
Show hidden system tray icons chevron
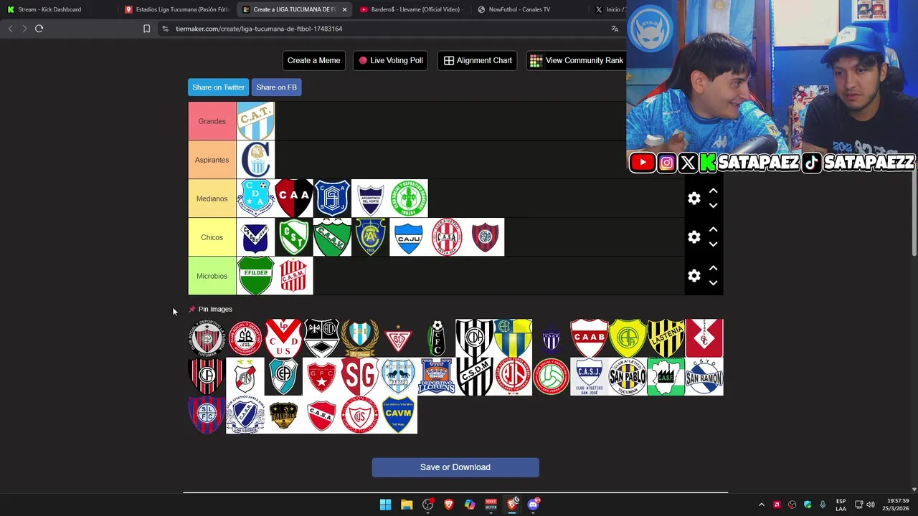pos(762,505)
